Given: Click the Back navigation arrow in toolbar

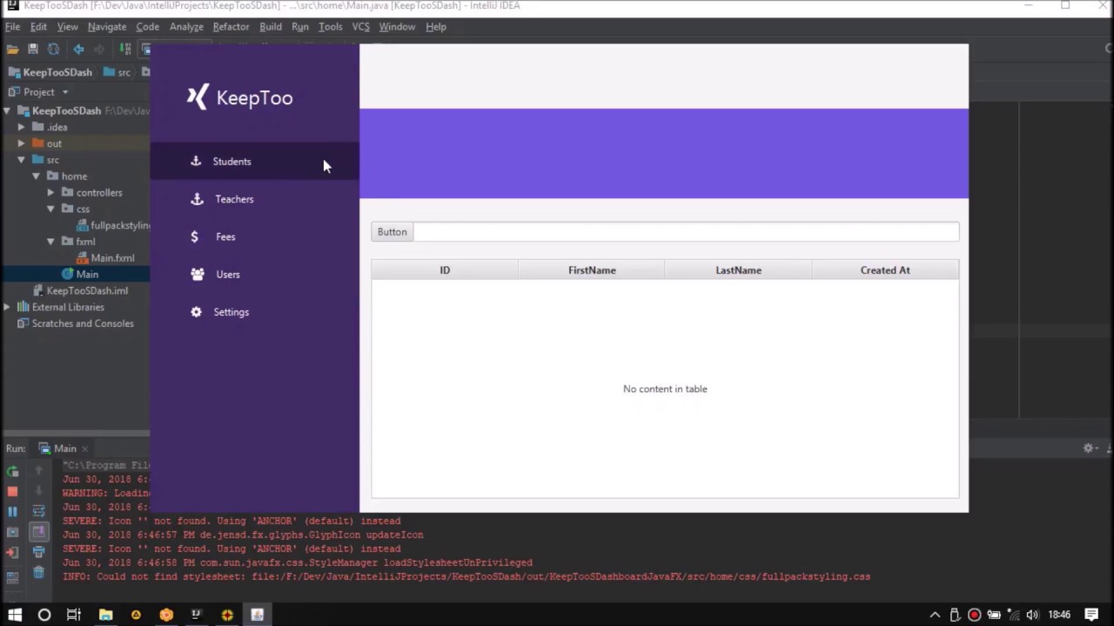Looking at the screenshot, I should click(78, 50).
